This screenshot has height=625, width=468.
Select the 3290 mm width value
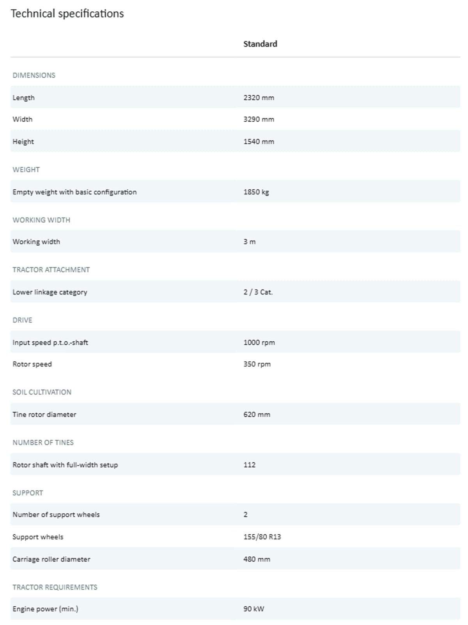pos(259,119)
